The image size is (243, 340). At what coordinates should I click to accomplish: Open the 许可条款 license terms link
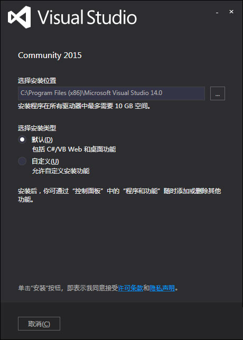pyautogui.click(x=130, y=288)
